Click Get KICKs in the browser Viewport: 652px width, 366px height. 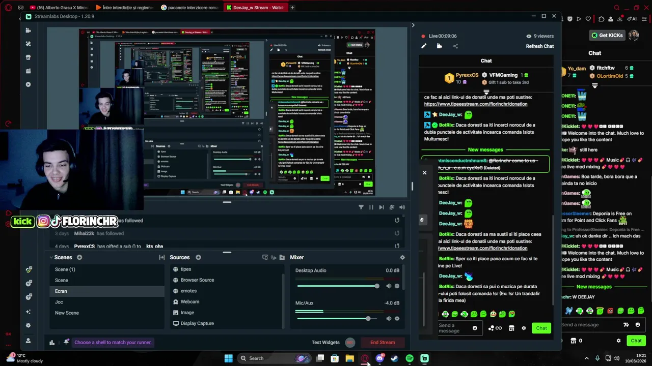tap(607, 35)
